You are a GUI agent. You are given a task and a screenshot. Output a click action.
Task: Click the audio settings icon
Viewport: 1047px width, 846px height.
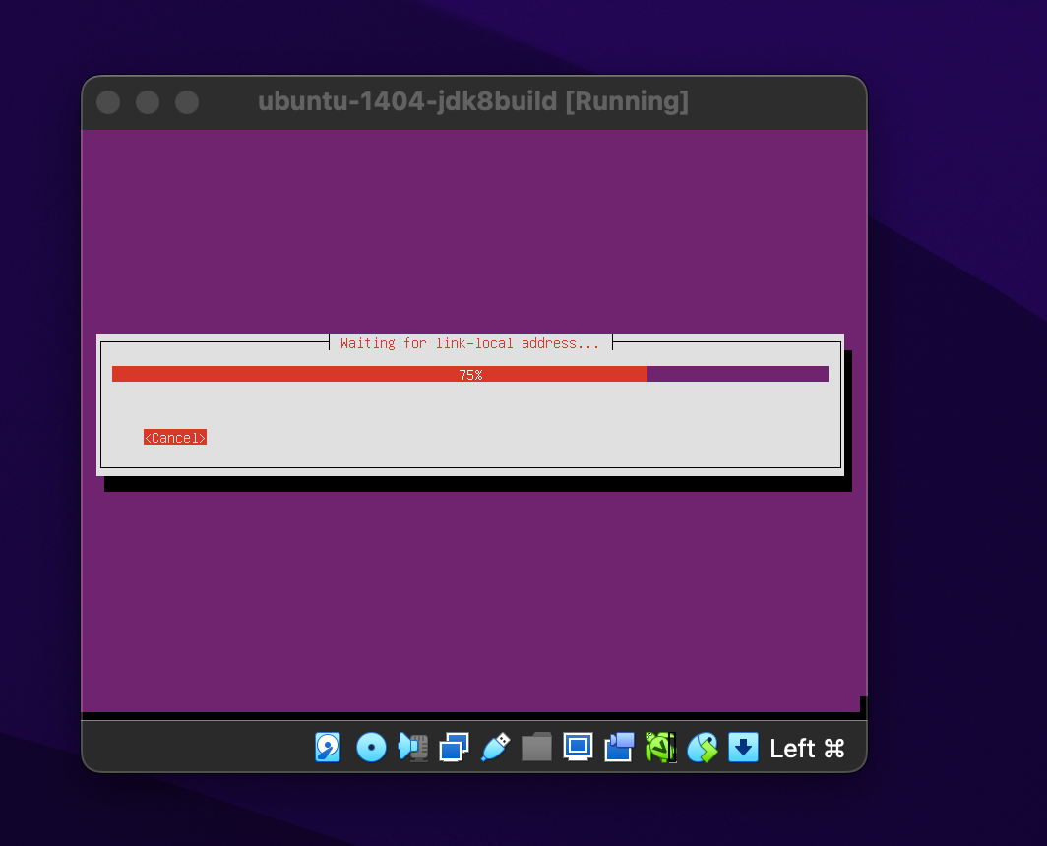[413, 748]
